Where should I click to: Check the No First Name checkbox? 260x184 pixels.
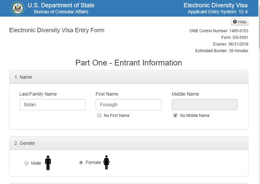(99, 116)
